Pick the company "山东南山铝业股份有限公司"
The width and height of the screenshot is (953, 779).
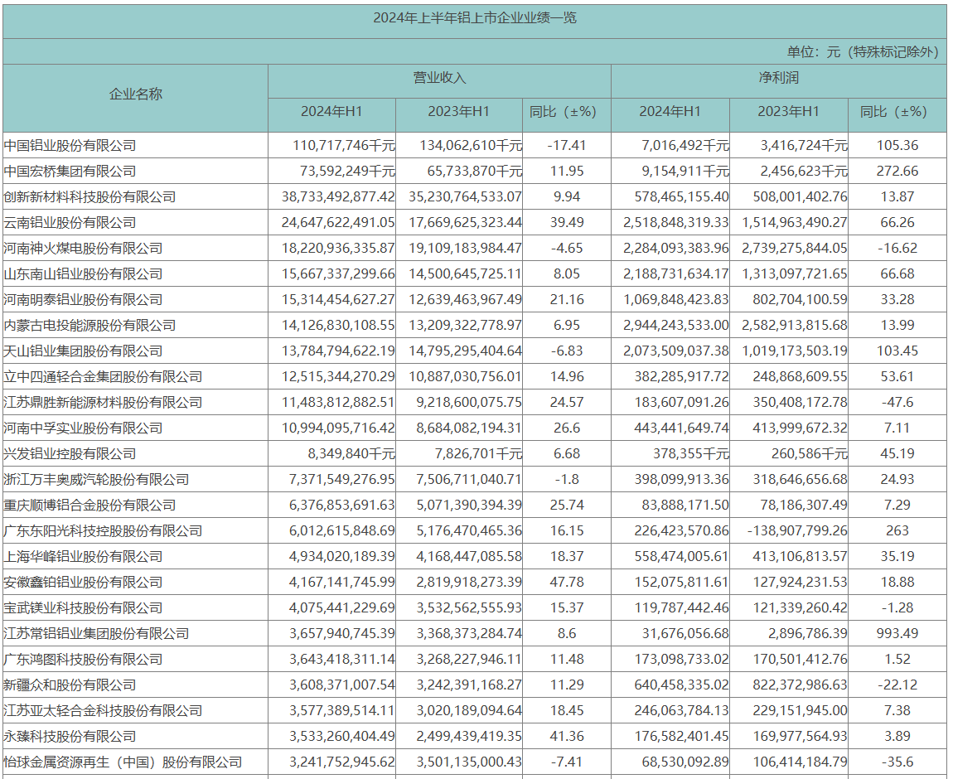(x=83, y=274)
